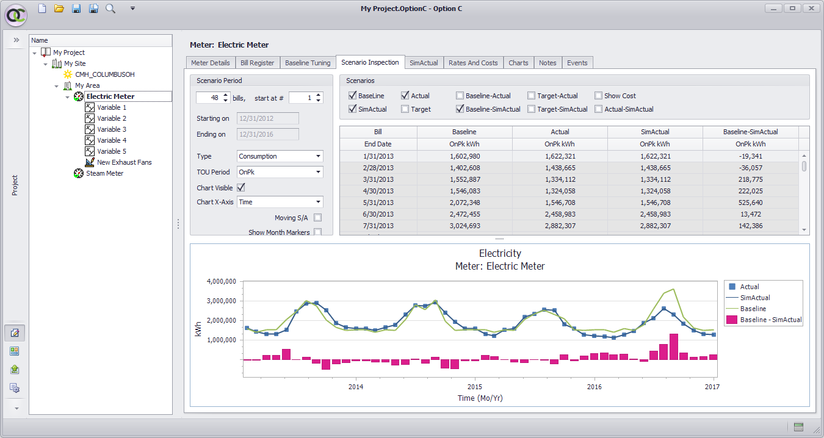This screenshot has width=824, height=438.
Task: Enable the Show Cost checkbox
Action: (599, 96)
